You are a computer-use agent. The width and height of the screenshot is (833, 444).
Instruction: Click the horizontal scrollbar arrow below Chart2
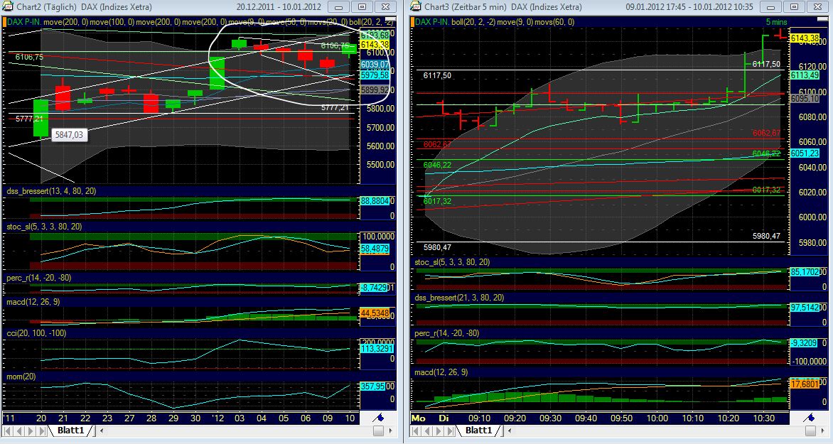click(391, 431)
